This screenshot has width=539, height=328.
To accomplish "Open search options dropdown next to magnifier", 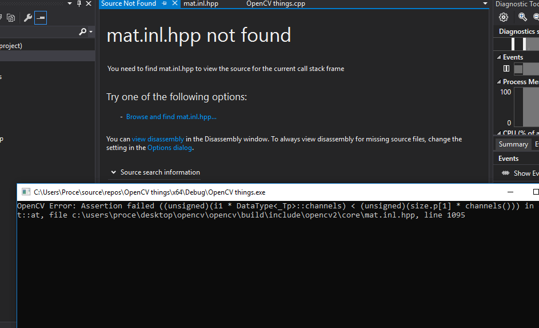I will pos(91,31).
